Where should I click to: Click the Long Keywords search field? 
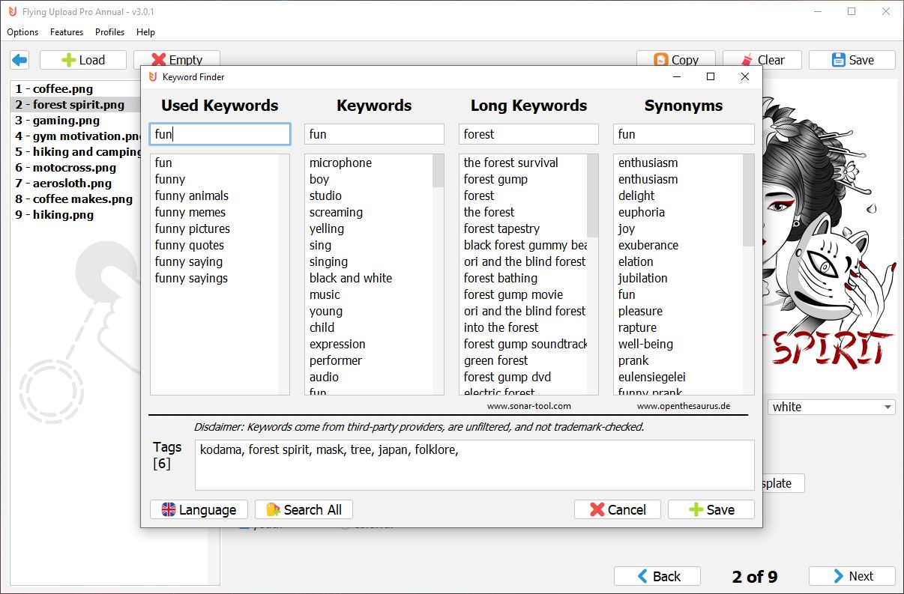(528, 134)
